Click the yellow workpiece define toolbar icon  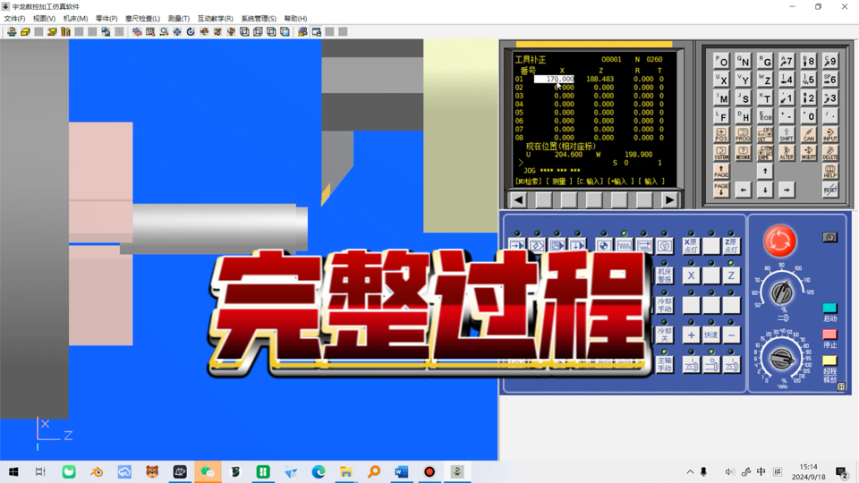click(25, 32)
